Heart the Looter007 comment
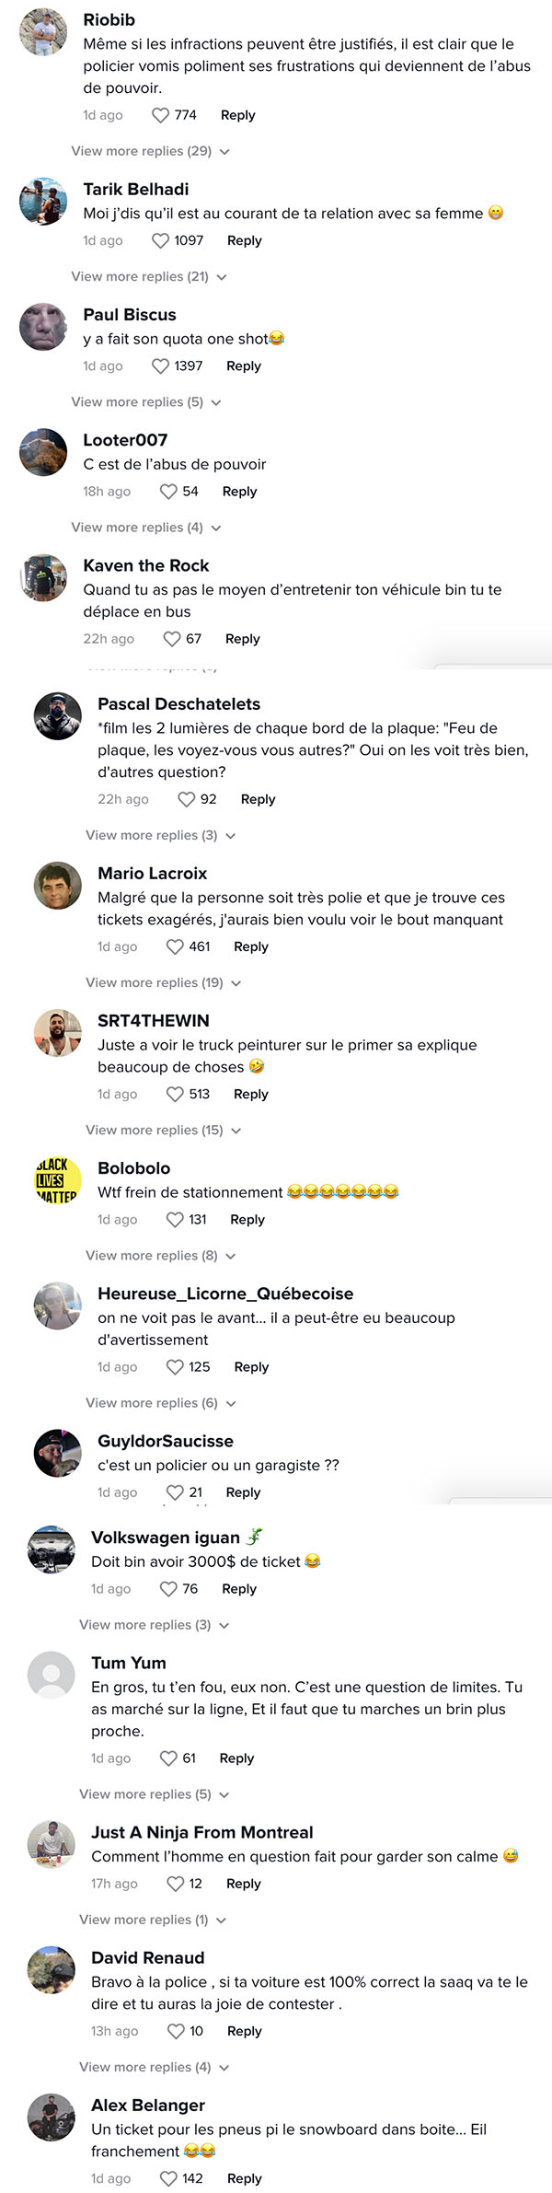The image size is (552, 2193). [x=168, y=492]
